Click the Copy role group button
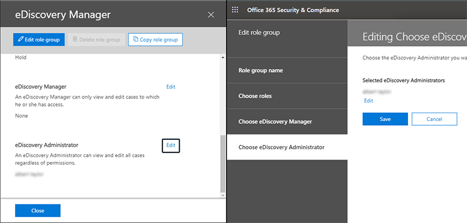Image resolution: width=467 pixels, height=223 pixels. pyautogui.click(x=155, y=40)
